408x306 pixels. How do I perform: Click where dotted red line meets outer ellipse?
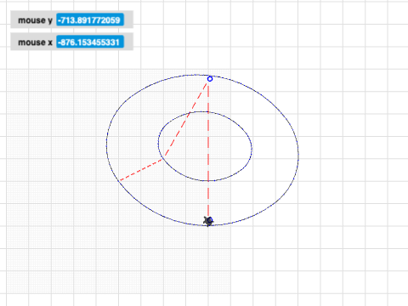click(x=120, y=180)
